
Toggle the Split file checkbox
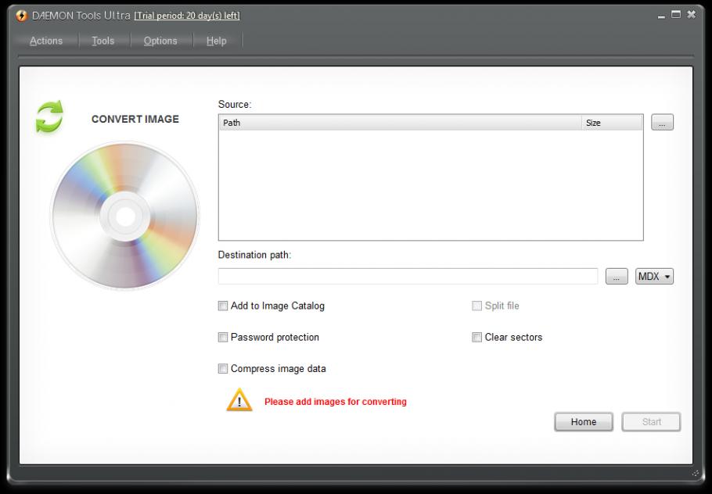pyautogui.click(x=476, y=306)
